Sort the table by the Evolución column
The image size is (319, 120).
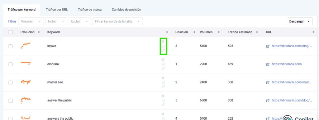[39, 32]
